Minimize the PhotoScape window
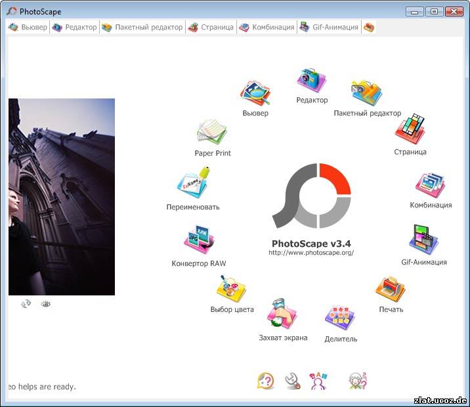 click(x=415, y=12)
